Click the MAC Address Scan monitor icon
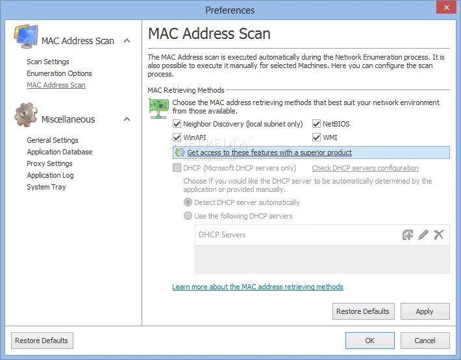The height and width of the screenshot is (360, 461). coord(26,38)
